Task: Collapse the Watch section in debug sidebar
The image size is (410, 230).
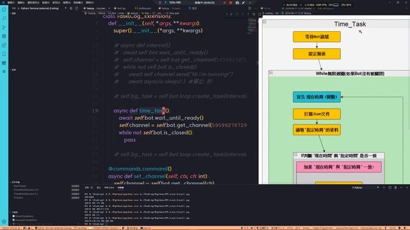Action: coord(13,70)
